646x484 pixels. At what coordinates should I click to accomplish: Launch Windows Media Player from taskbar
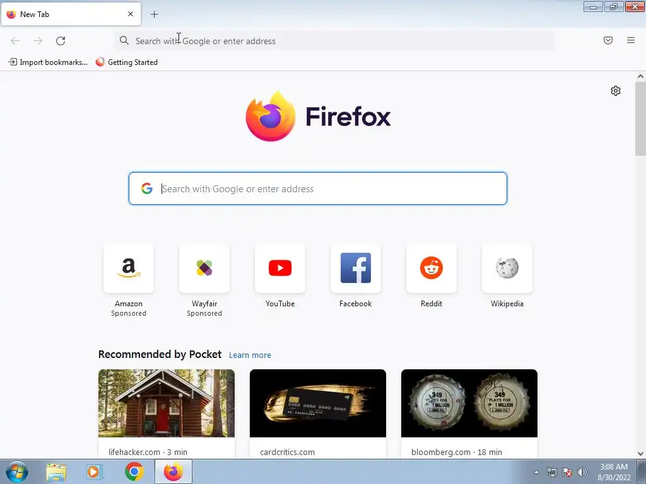click(x=94, y=472)
